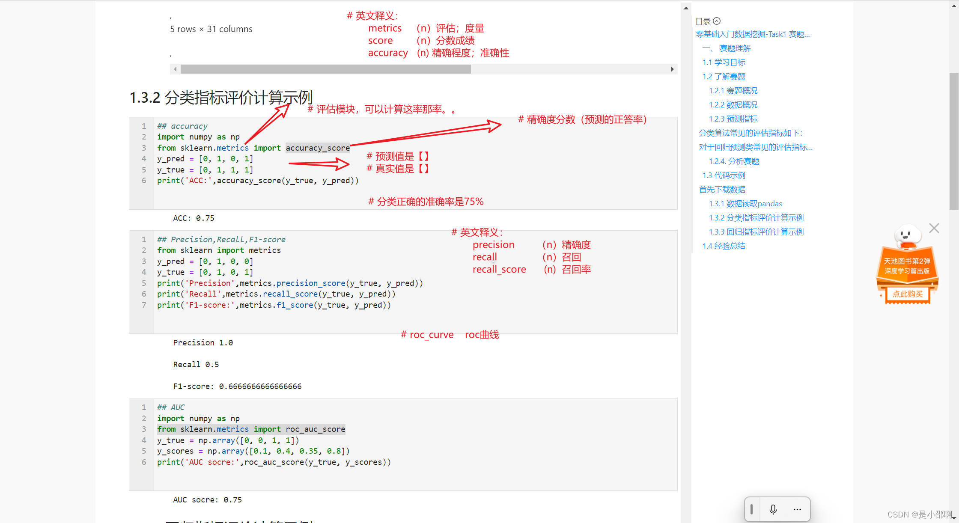Click the microphone icon in floating toolbar
This screenshot has width=959, height=523.
click(773, 509)
